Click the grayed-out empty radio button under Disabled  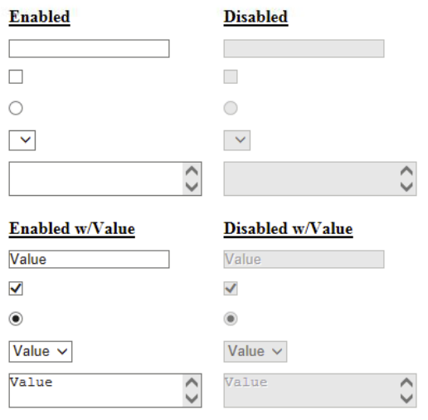click(231, 108)
